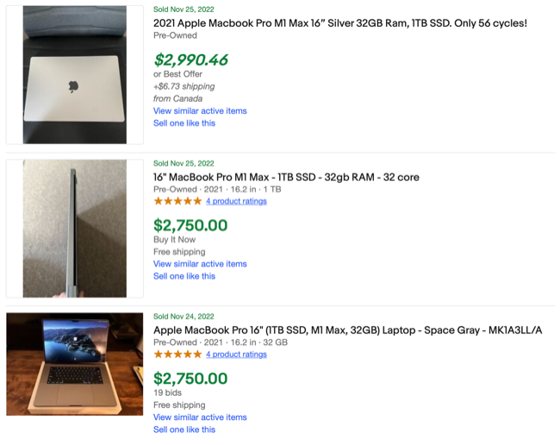Open the 16" MacBook Pro 32 core listing title
The image size is (560, 445).
pos(286,177)
